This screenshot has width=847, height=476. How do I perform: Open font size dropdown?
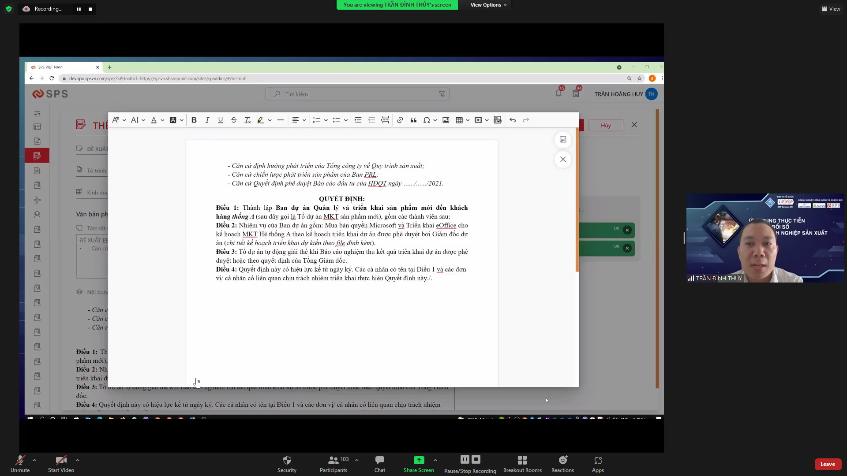point(138,120)
